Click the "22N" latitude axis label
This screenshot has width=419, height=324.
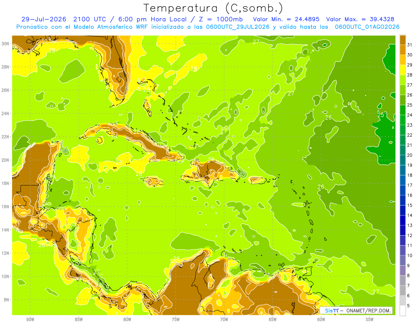click(6, 137)
